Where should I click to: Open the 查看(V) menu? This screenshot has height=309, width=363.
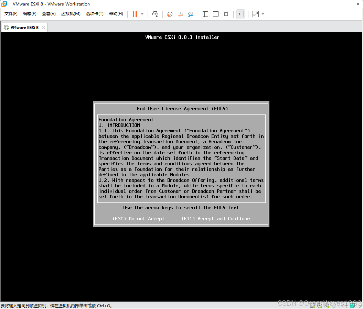click(x=49, y=14)
